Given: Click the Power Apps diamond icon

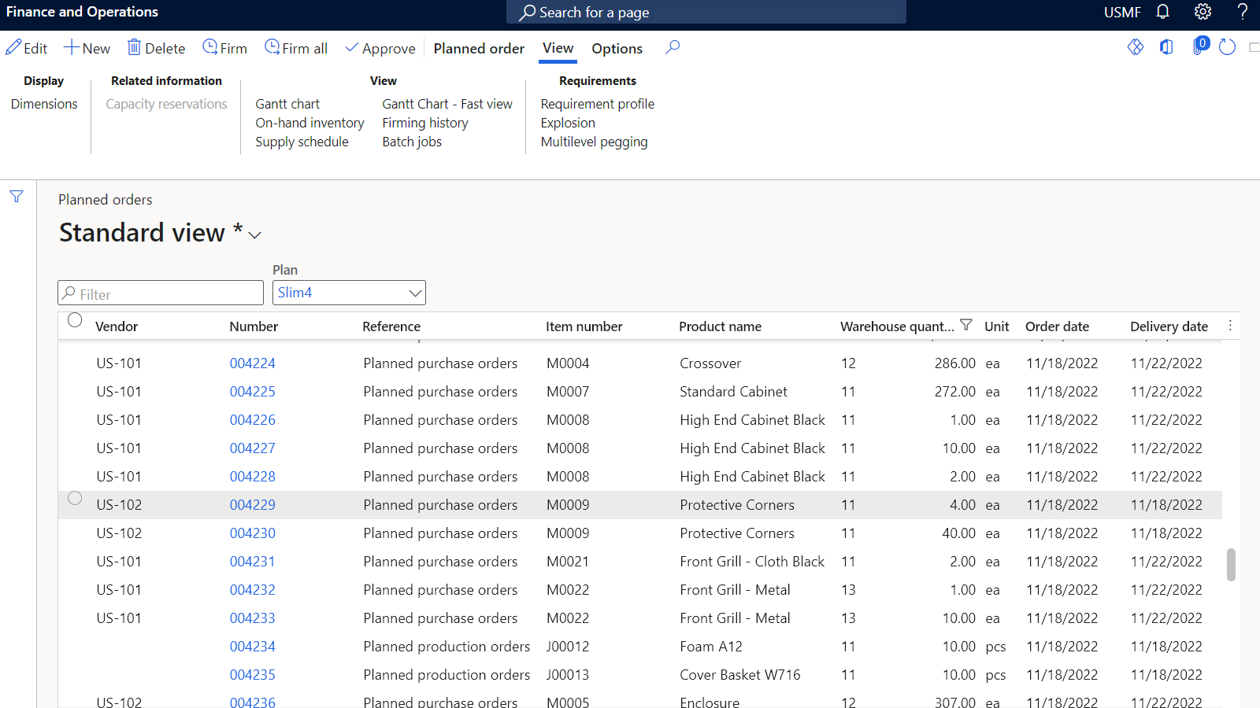Looking at the screenshot, I should point(1135,47).
